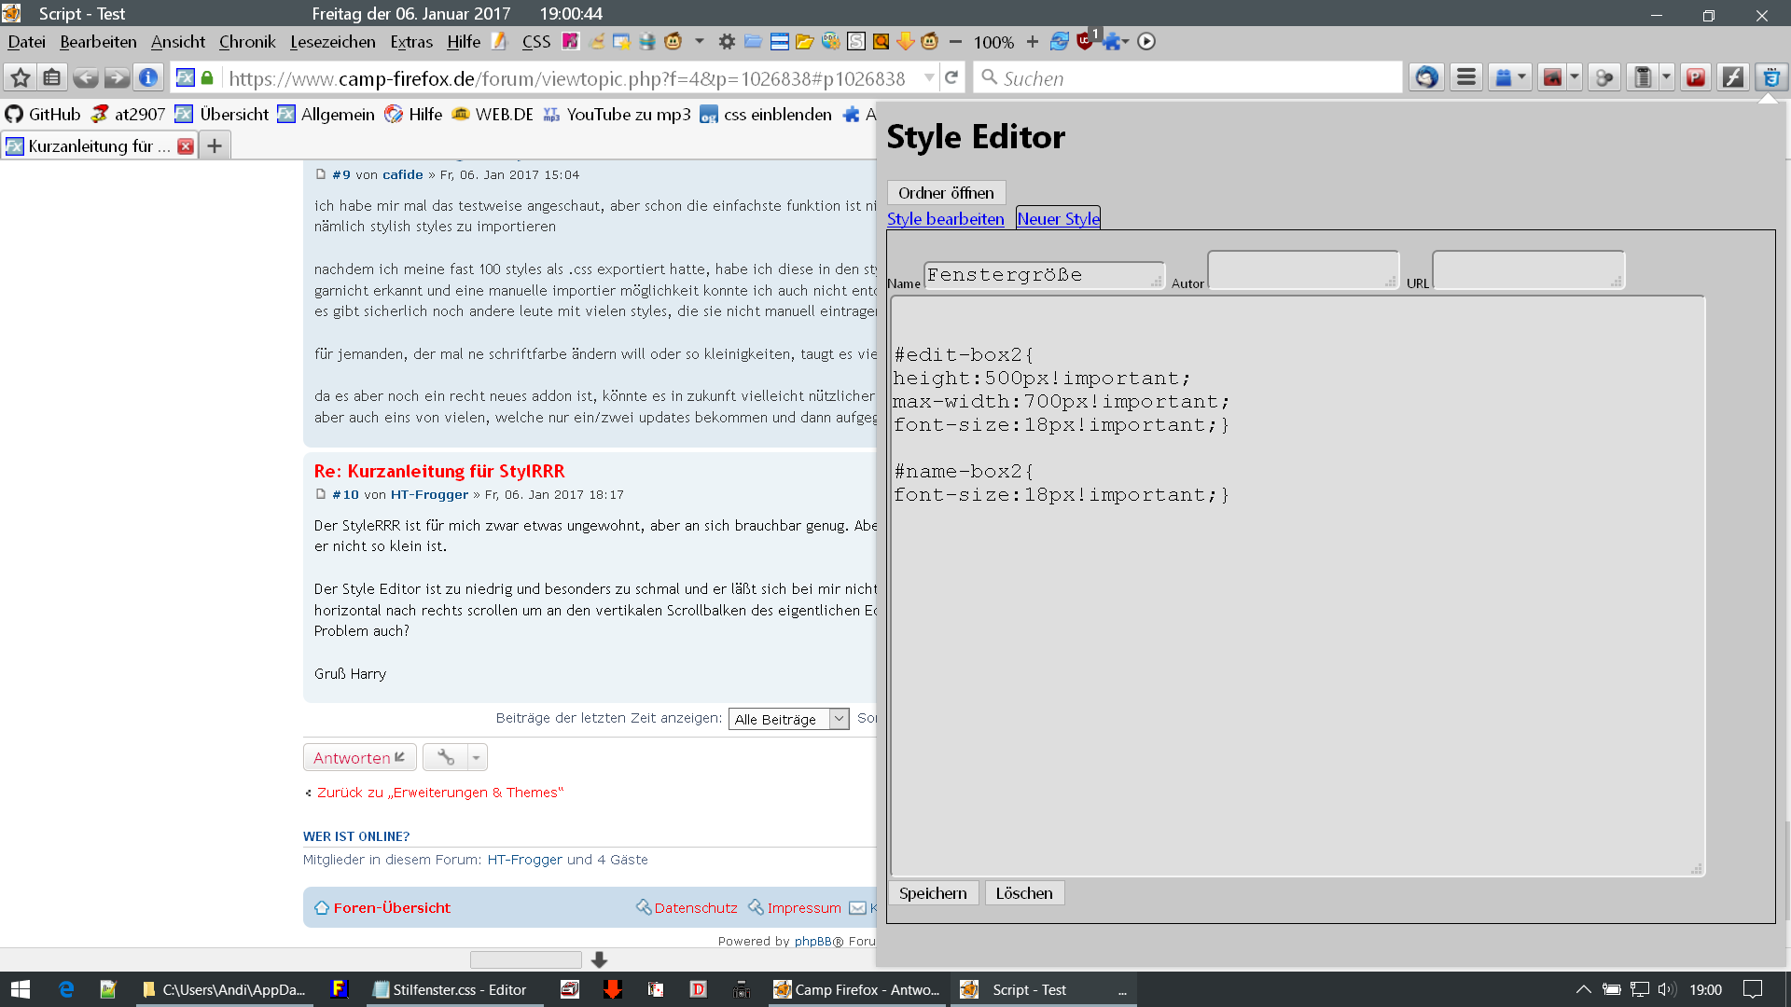Click the bookmark star icon
The width and height of the screenshot is (1791, 1007).
coord(21,78)
